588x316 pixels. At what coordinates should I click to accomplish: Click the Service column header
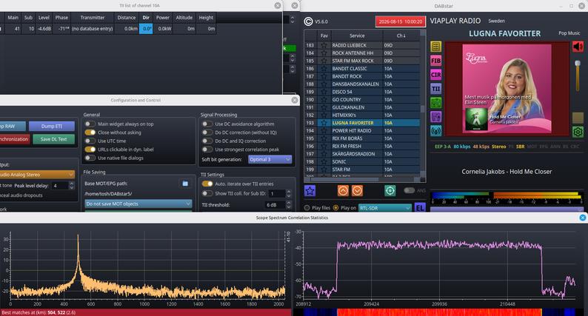click(357, 36)
